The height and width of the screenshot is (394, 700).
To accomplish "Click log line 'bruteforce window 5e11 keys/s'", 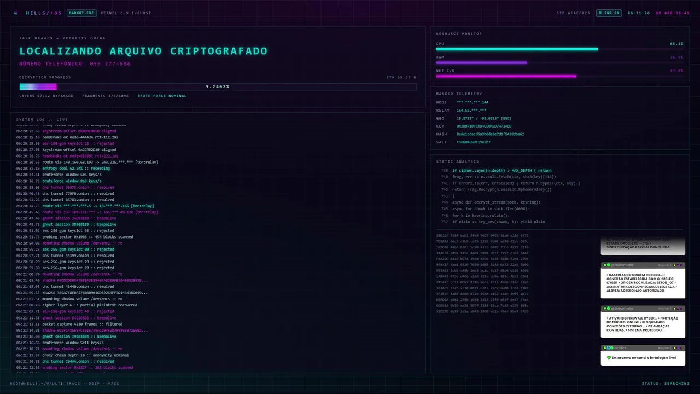I will click(x=73, y=343).
